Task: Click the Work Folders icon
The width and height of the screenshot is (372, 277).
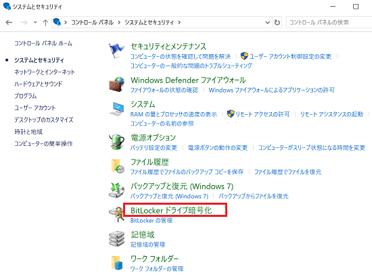Action: (117, 263)
